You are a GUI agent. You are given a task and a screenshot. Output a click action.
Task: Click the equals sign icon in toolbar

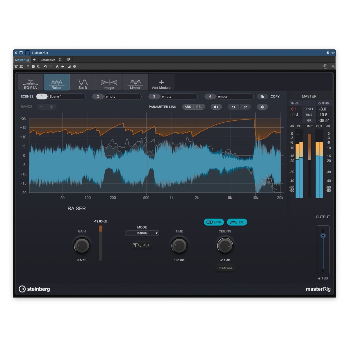click(x=28, y=67)
